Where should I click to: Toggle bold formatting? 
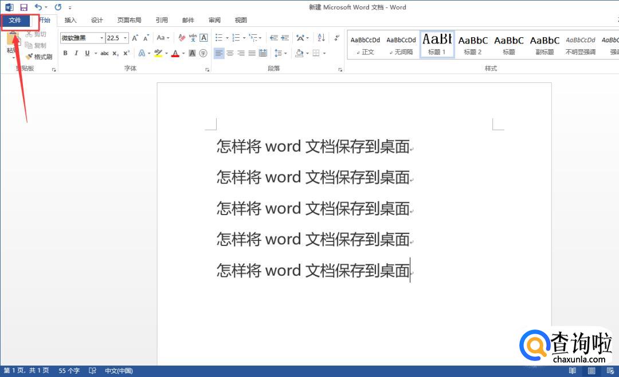pyautogui.click(x=65, y=53)
